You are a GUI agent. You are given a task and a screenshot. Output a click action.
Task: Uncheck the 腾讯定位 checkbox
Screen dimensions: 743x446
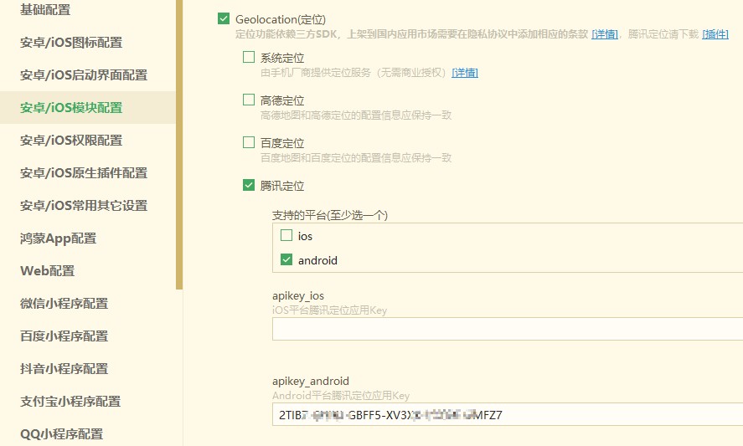(249, 185)
